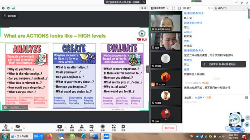Open Firefox from the Windows taskbar
The width and height of the screenshot is (250, 140).
pos(49,136)
